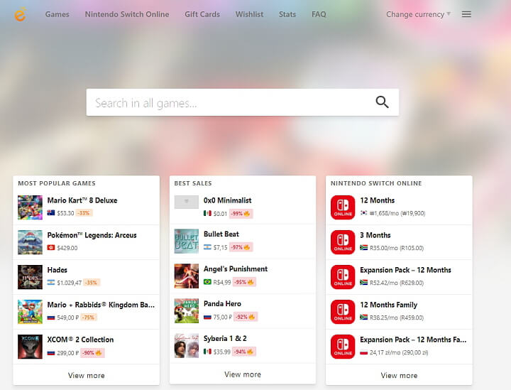Click the Brazil flag under Angel's Punishment
This screenshot has height=390, width=511.
coord(207,282)
